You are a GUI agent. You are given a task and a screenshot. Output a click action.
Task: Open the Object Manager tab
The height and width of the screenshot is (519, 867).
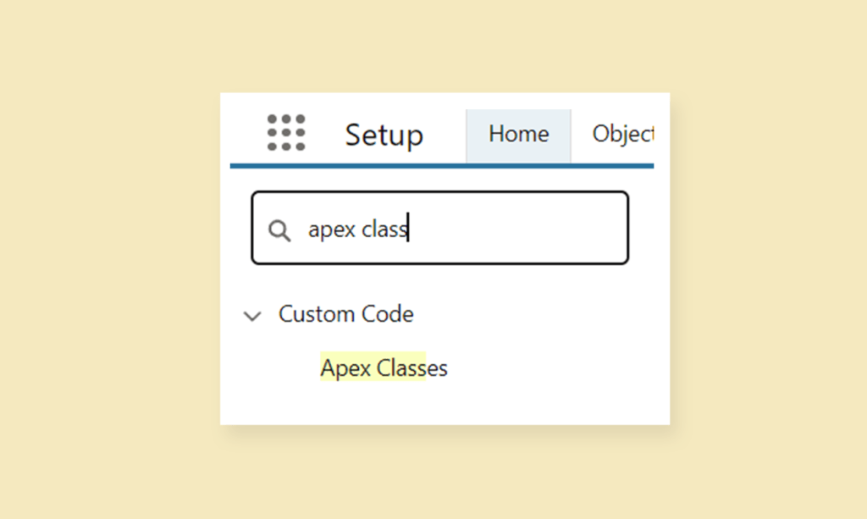point(627,134)
